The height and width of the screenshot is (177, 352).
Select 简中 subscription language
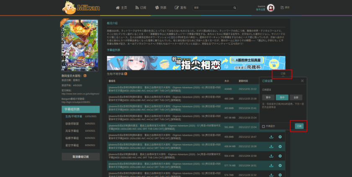click(282, 97)
